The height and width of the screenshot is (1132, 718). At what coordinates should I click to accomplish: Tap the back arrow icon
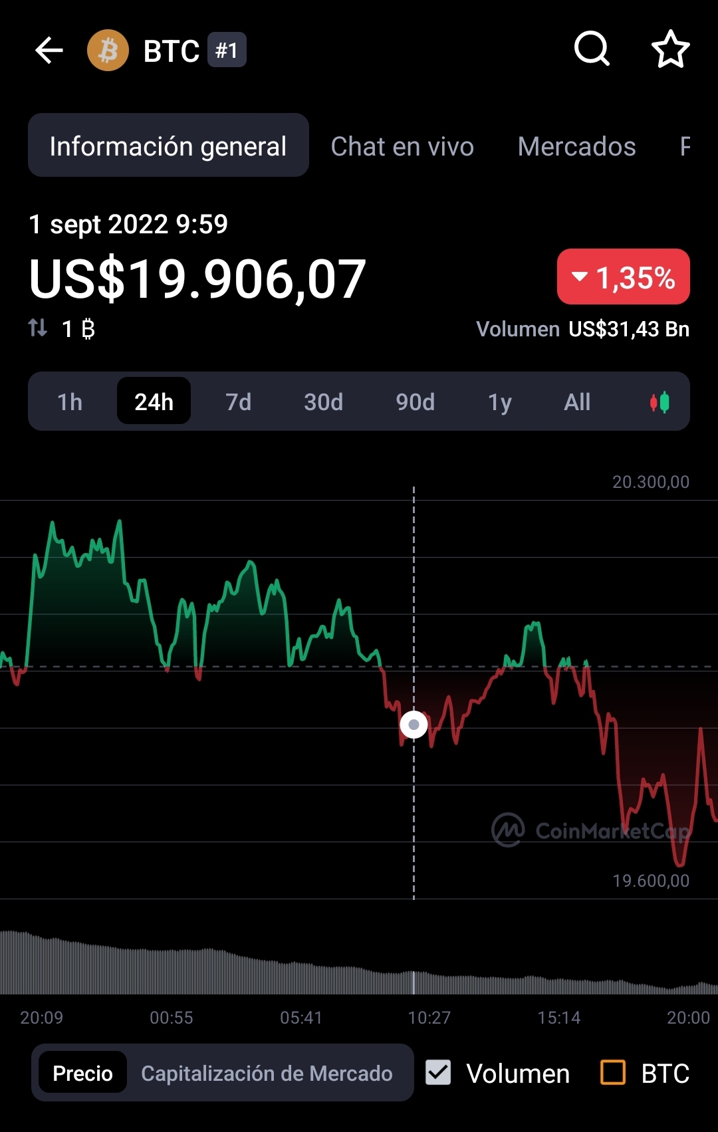[x=49, y=51]
